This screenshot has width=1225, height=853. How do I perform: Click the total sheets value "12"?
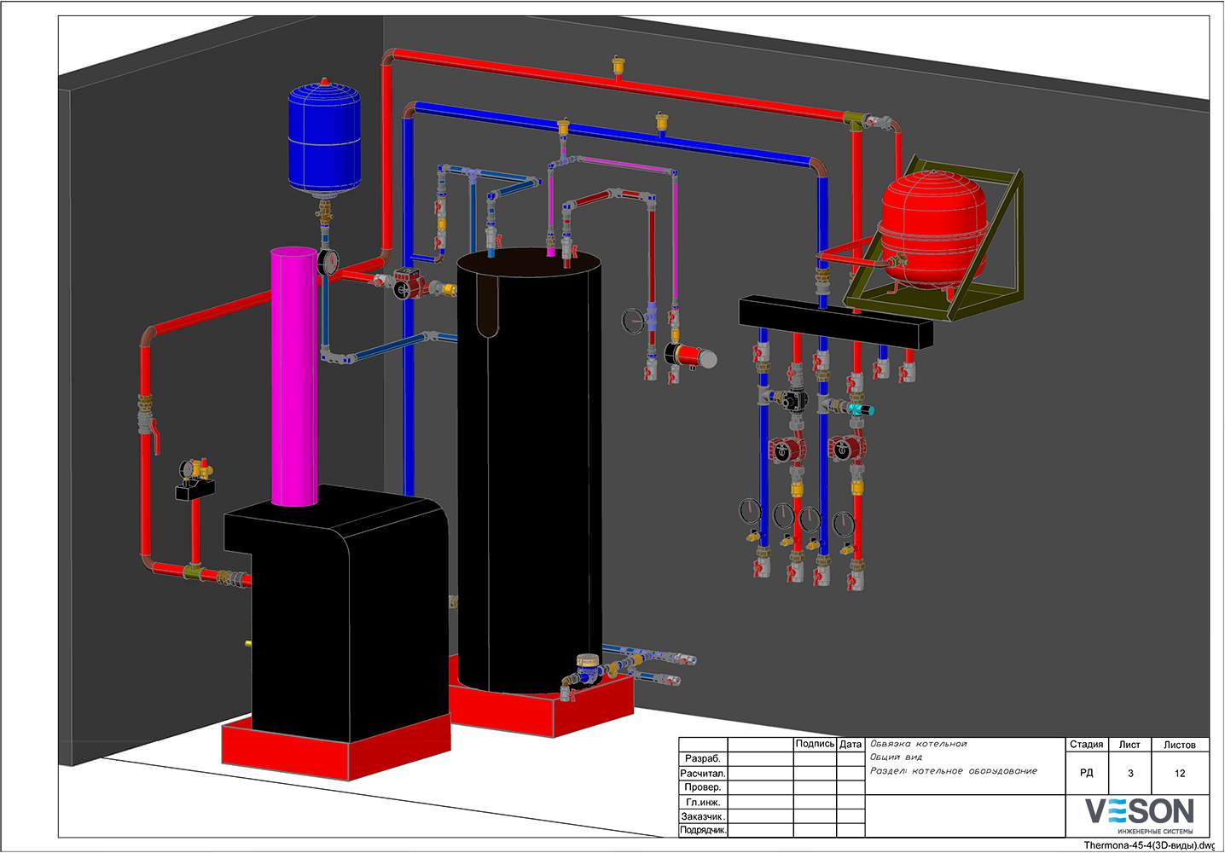pyautogui.click(x=1180, y=774)
